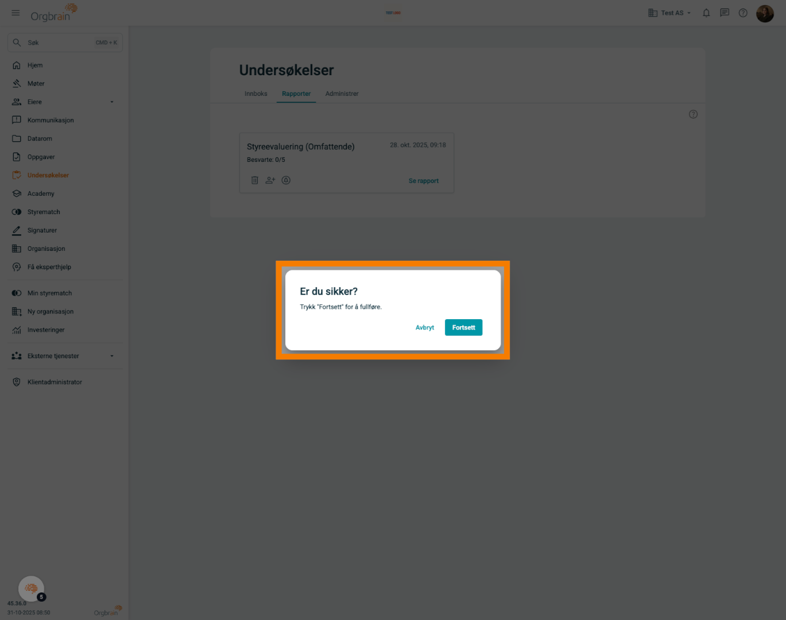Delete the Styreevaluering report via trash icon
This screenshot has height=620, width=786.
tap(255, 180)
